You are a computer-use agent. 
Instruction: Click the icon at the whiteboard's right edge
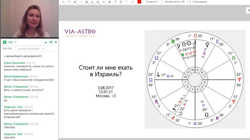coord(248,10)
